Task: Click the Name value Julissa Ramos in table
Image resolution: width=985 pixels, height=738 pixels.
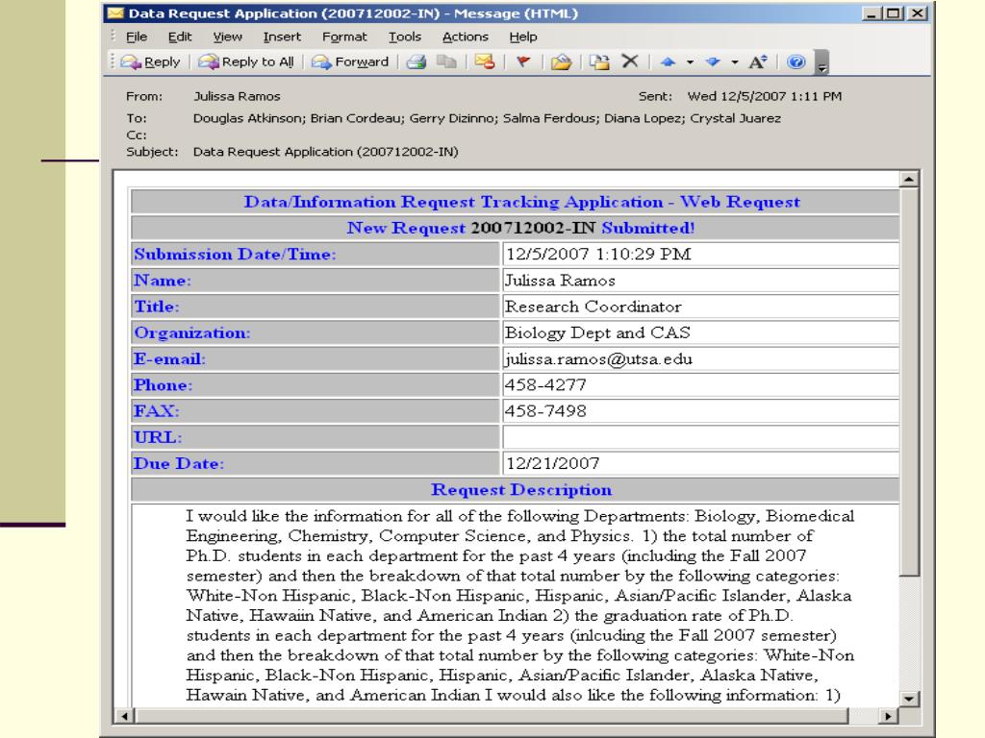Action: 560,281
